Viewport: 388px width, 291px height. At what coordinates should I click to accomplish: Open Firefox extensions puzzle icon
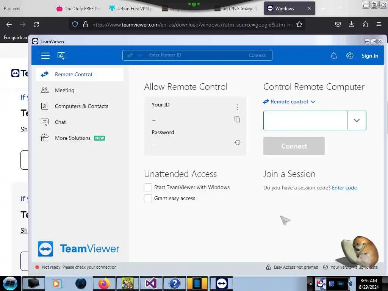click(x=365, y=24)
